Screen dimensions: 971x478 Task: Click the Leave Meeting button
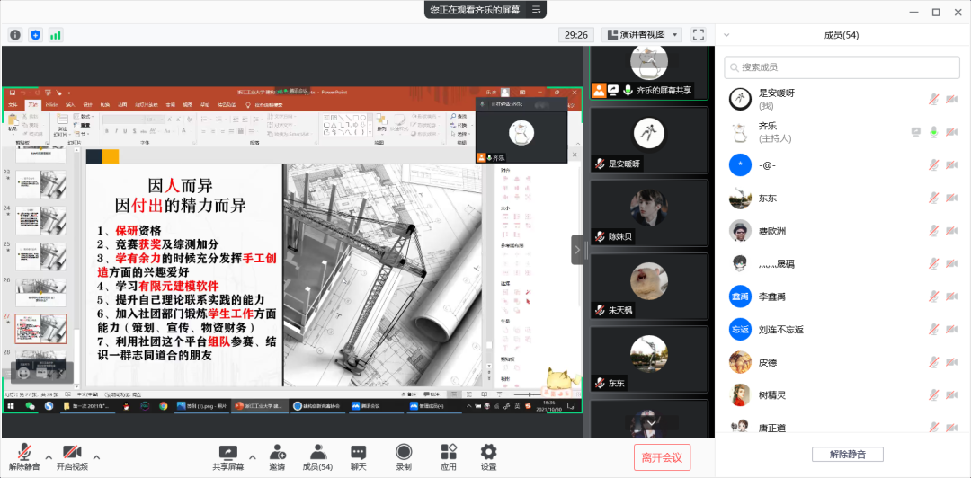[x=662, y=457]
